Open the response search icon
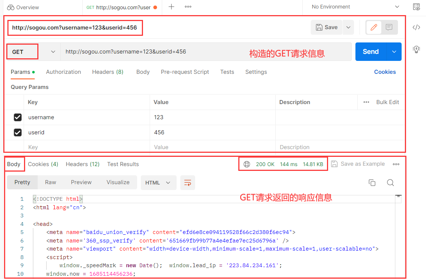The image size is (426, 279). click(391, 183)
